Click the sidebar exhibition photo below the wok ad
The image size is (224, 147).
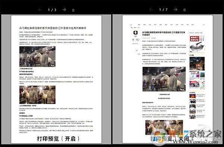coord(197,64)
